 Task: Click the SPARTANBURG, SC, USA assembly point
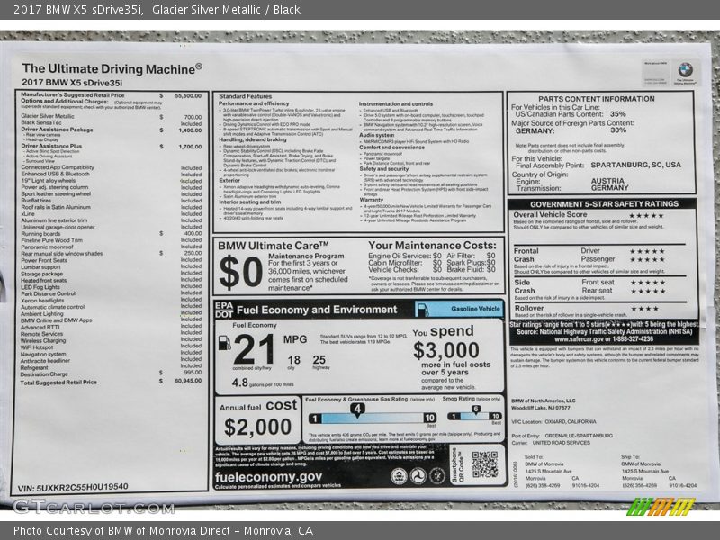point(636,165)
